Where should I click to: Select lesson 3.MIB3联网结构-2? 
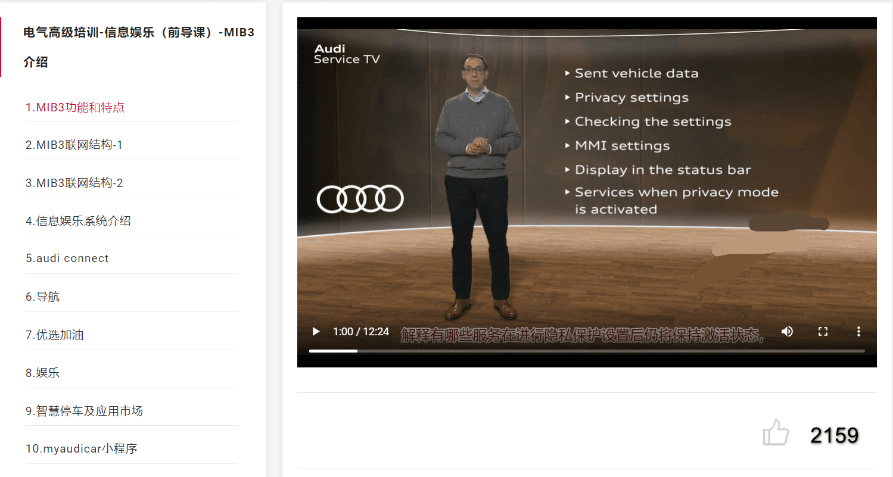coord(74,183)
